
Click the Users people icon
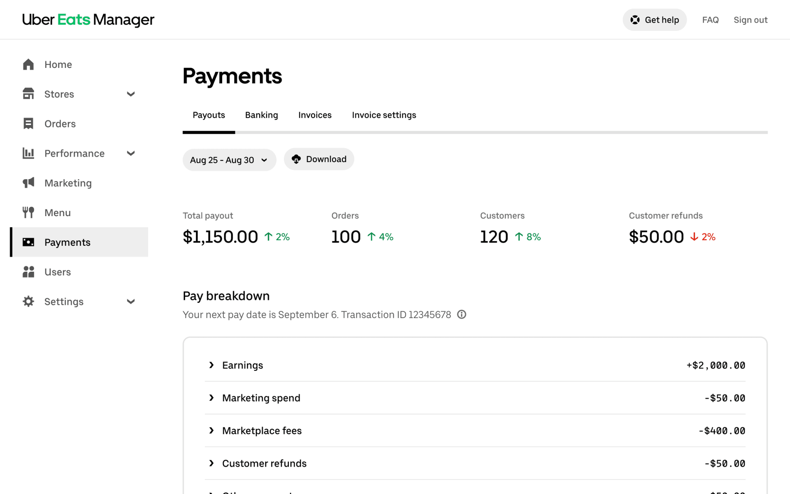point(28,272)
